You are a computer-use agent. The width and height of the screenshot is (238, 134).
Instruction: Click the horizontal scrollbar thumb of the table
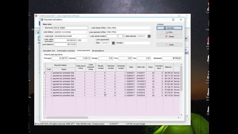click(x=67, y=118)
